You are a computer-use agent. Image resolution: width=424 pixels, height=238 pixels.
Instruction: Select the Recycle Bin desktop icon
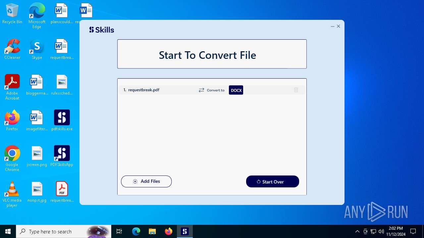pyautogui.click(x=12, y=14)
